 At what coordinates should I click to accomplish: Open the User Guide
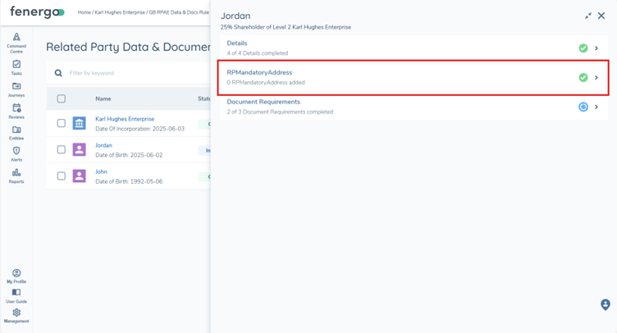16,295
